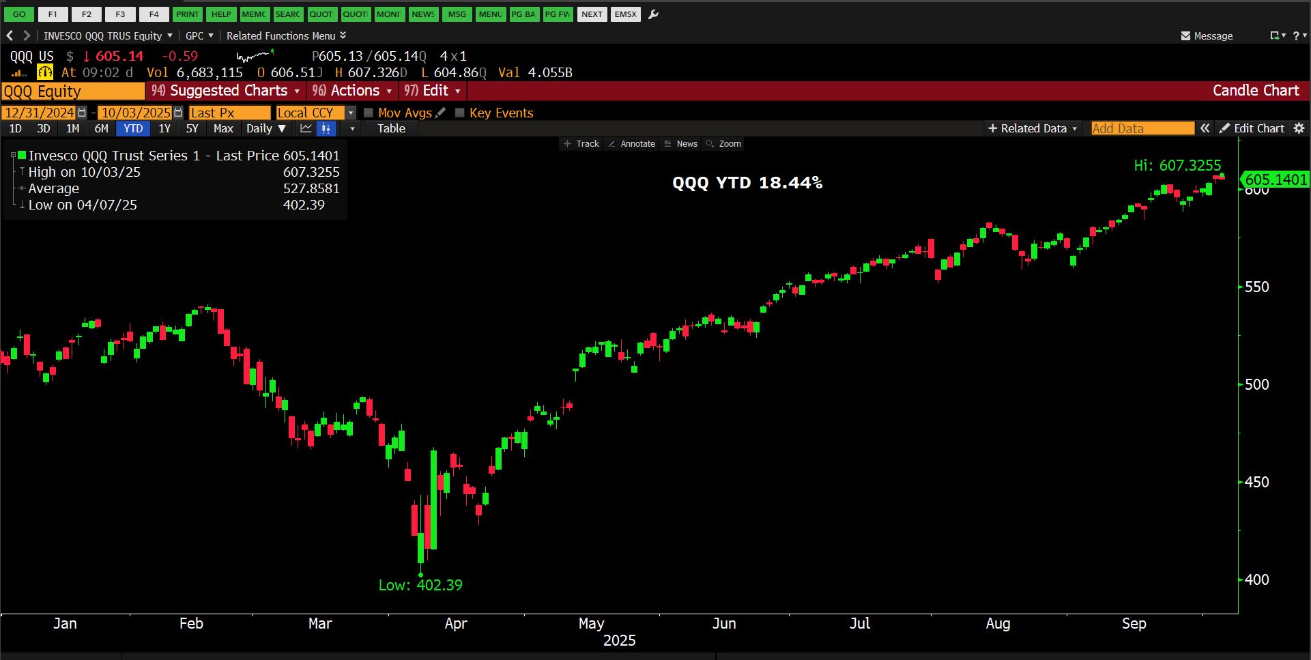Click the back navigation arrow
This screenshot has height=660, width=1311.
(x=10, y=35)
